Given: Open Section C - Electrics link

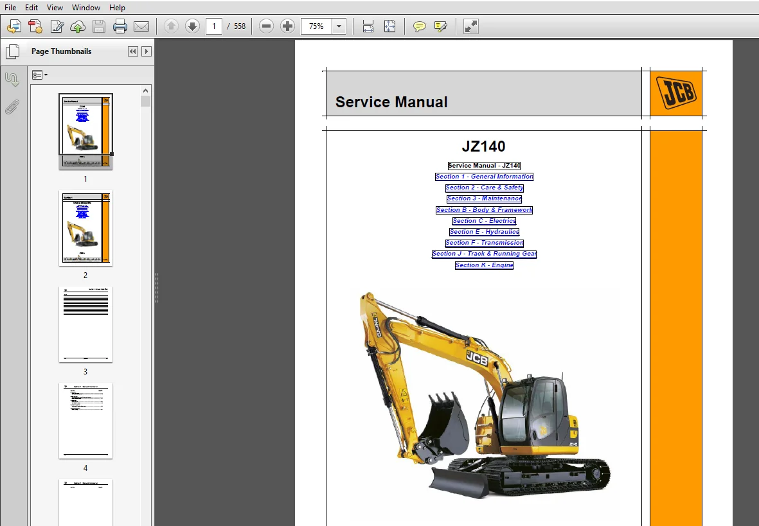Looking at the screenshot, I should pyautogui.click(x=484, y=221).
